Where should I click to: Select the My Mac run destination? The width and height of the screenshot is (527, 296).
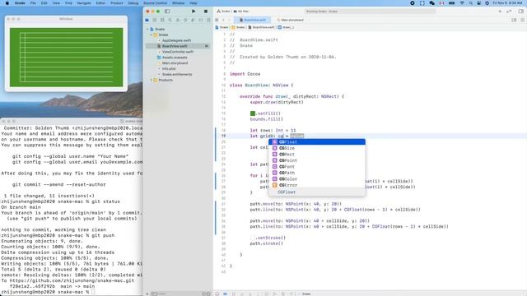241,12
